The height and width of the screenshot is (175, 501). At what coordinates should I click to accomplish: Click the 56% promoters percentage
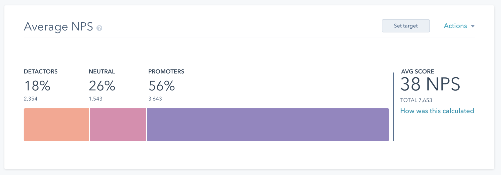162,86
